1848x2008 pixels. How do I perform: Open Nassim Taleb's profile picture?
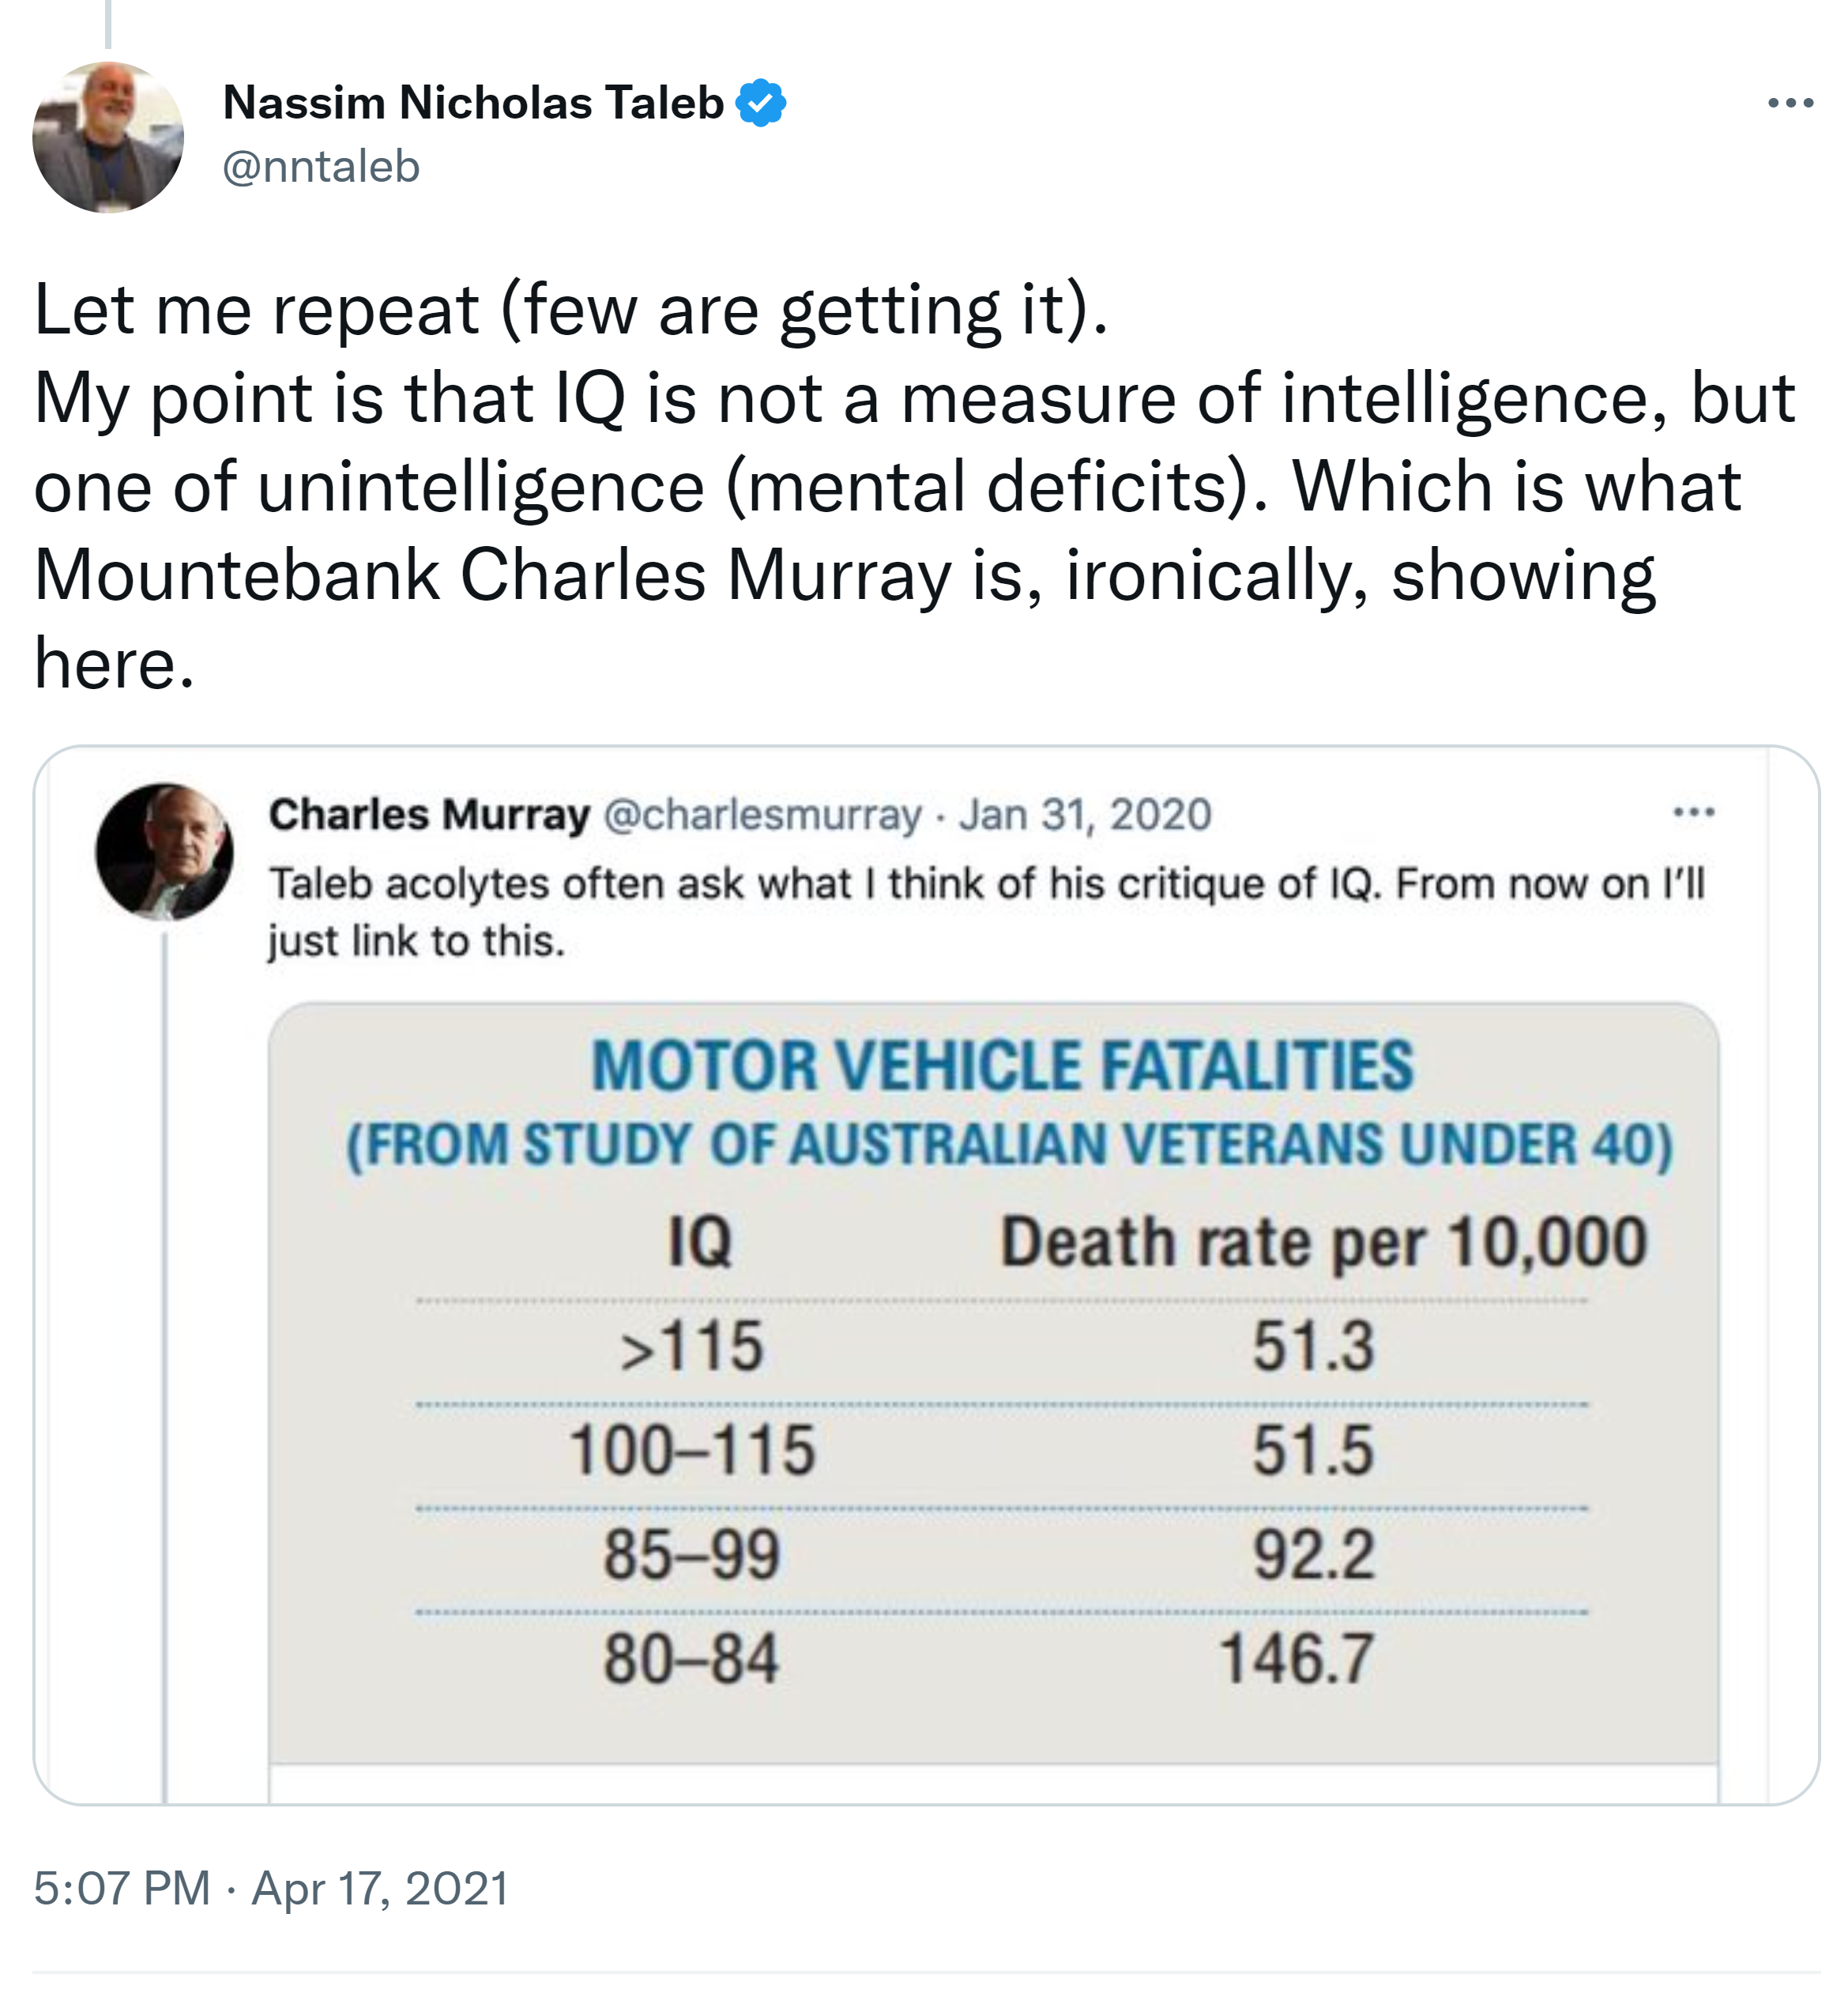coord(108,137)
